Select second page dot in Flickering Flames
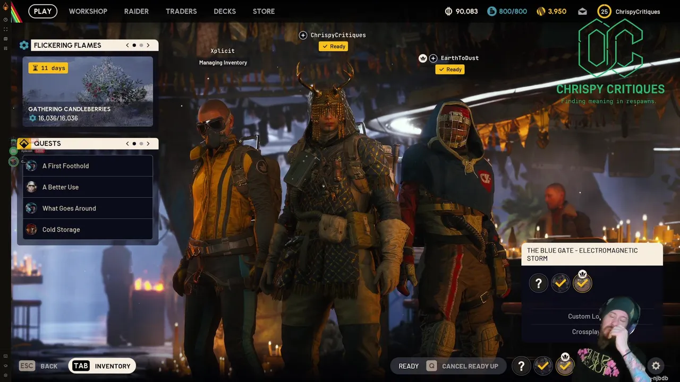Viewport: 680px width, 382px height. pos(141,45)
